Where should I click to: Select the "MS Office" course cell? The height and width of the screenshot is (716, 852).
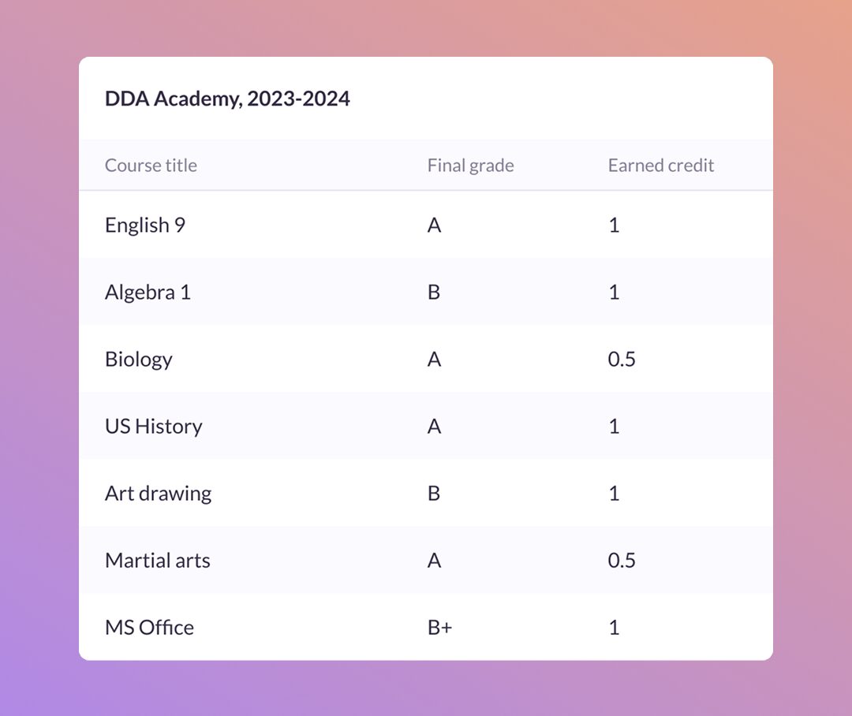click(x=149, y=628)
